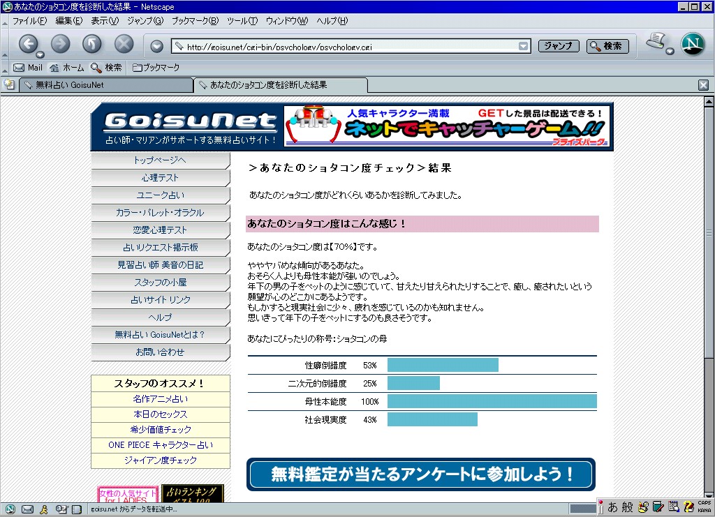Viewport: 715px width, 517px height.
Task: Open the ユニーク占い sidebar link
Action: [x=161, y=195]
